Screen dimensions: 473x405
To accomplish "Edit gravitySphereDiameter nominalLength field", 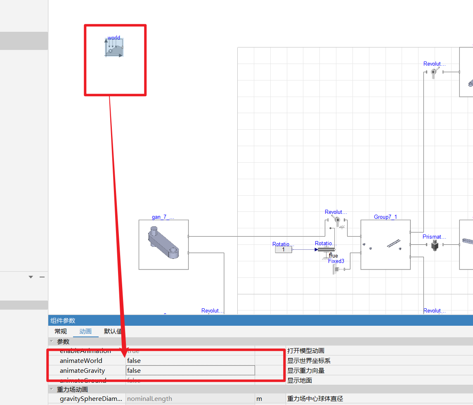I will coord(190,399).
